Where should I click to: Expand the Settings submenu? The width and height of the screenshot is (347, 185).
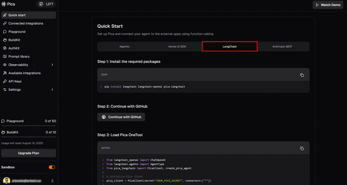pyautogui.click(x=52, y=90)
